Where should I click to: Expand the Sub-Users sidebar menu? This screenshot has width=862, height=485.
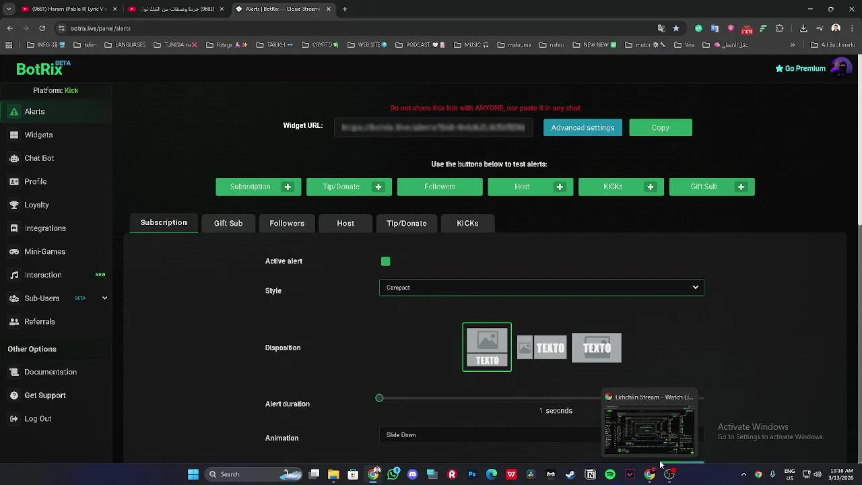tap(104, 298)
